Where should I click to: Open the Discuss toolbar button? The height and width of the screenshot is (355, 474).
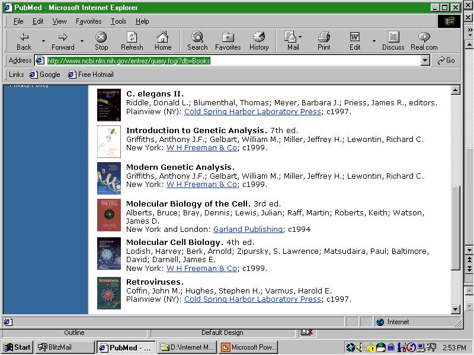[393, 41]
